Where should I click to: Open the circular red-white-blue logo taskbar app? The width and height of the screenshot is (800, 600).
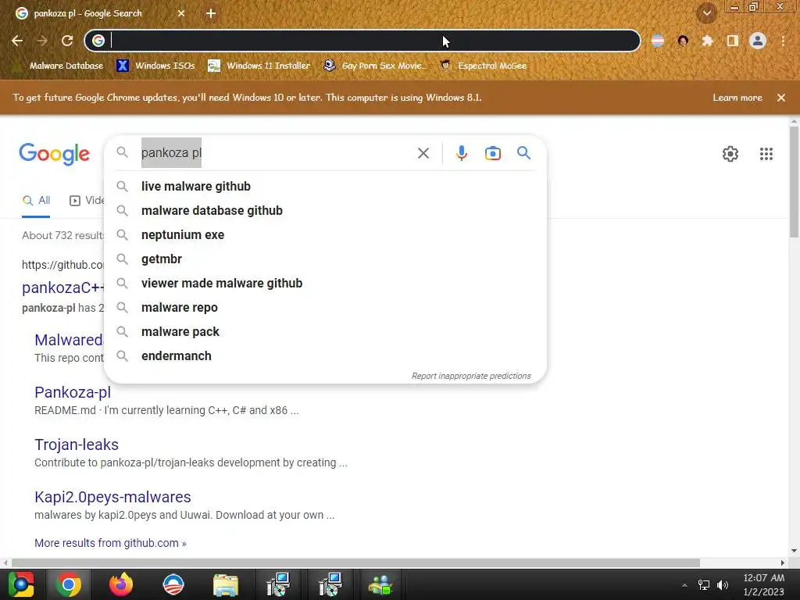click(x=173, y=584)
